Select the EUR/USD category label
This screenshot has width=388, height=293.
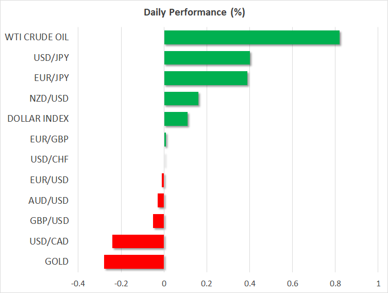coord(49,180)
